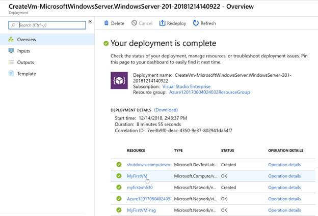
Task: Click the Overview sidebar icon
Action: point(11,39)
